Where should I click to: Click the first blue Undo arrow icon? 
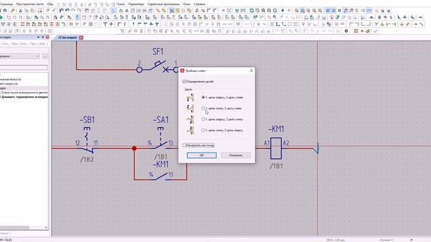coord(61,11)
